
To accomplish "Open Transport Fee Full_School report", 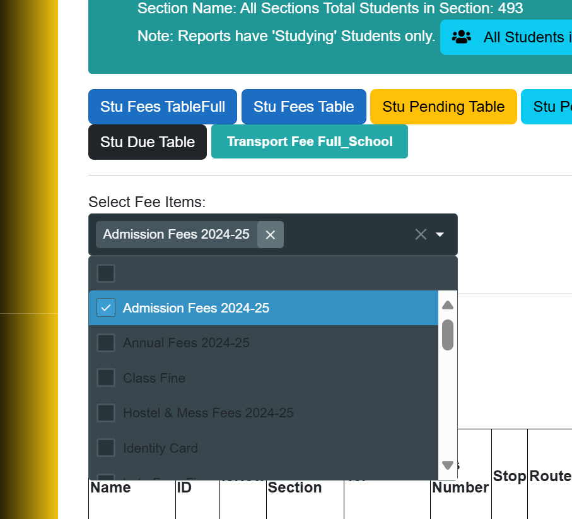I will 310,141.
